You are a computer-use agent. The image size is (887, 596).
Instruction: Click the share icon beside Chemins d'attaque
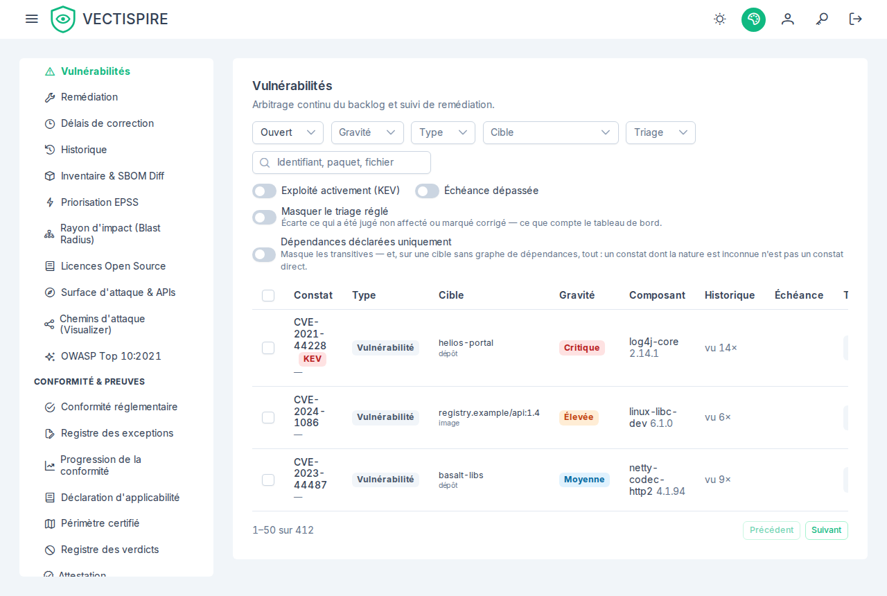click(x=49, y=324)
